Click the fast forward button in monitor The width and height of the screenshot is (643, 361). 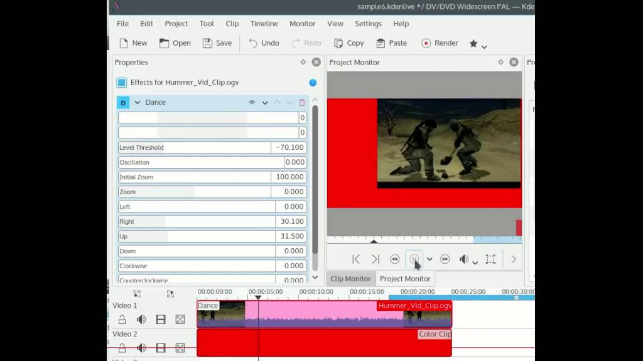coord(445,259)
